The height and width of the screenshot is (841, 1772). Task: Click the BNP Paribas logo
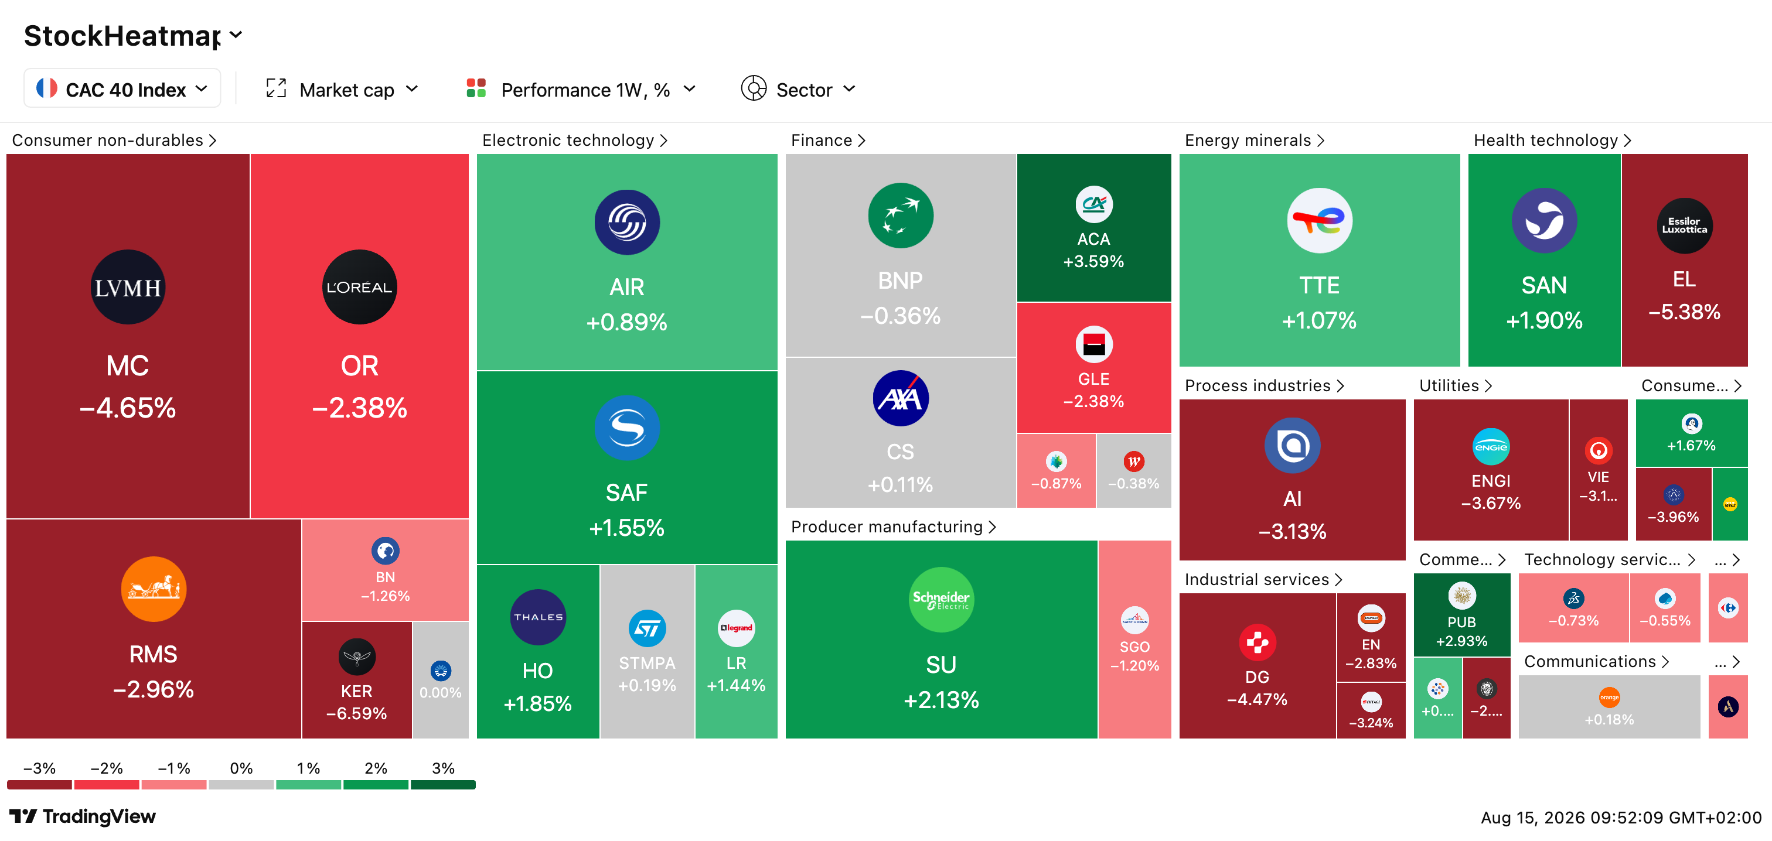coord(901,216)
